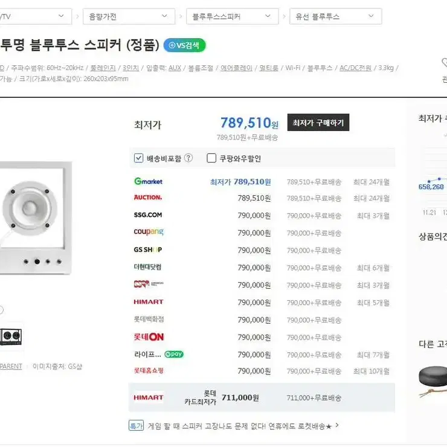
Task: Open the 롯데ON seller logo
Action: click(x=149, y=337)
